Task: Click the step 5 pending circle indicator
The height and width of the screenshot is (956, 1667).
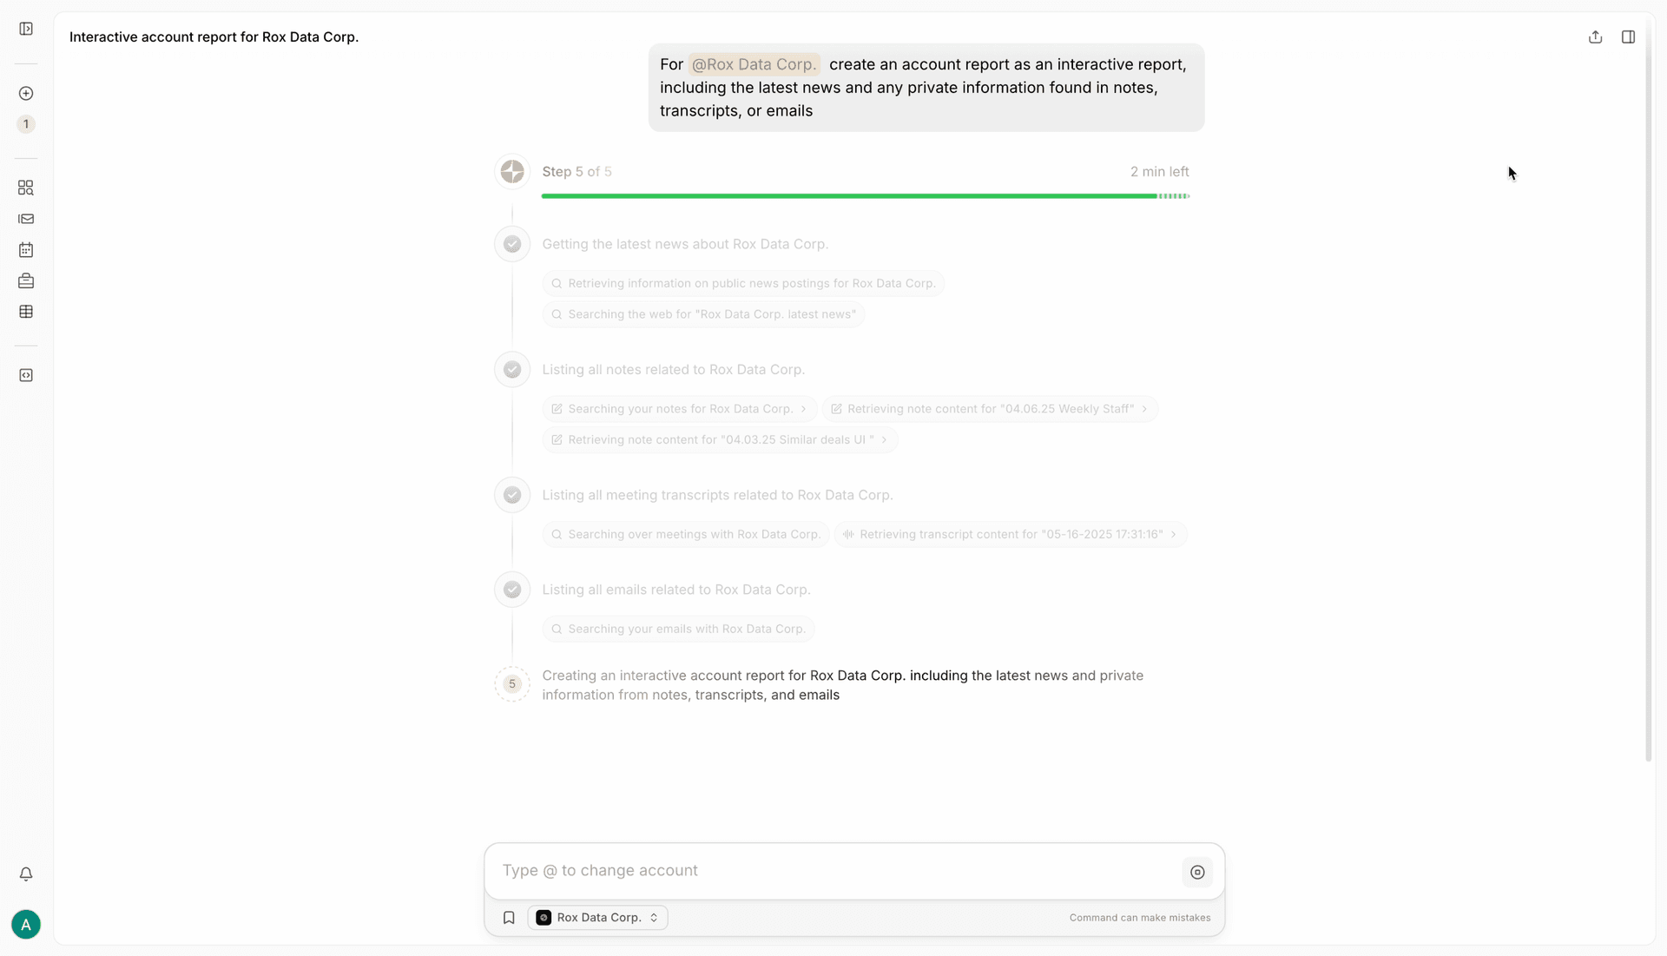Action: 512,684
